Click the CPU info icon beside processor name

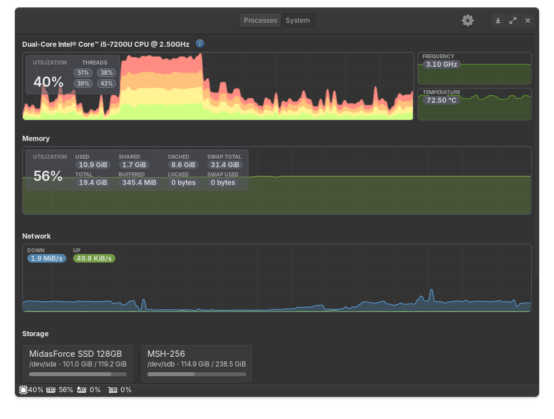200,43
